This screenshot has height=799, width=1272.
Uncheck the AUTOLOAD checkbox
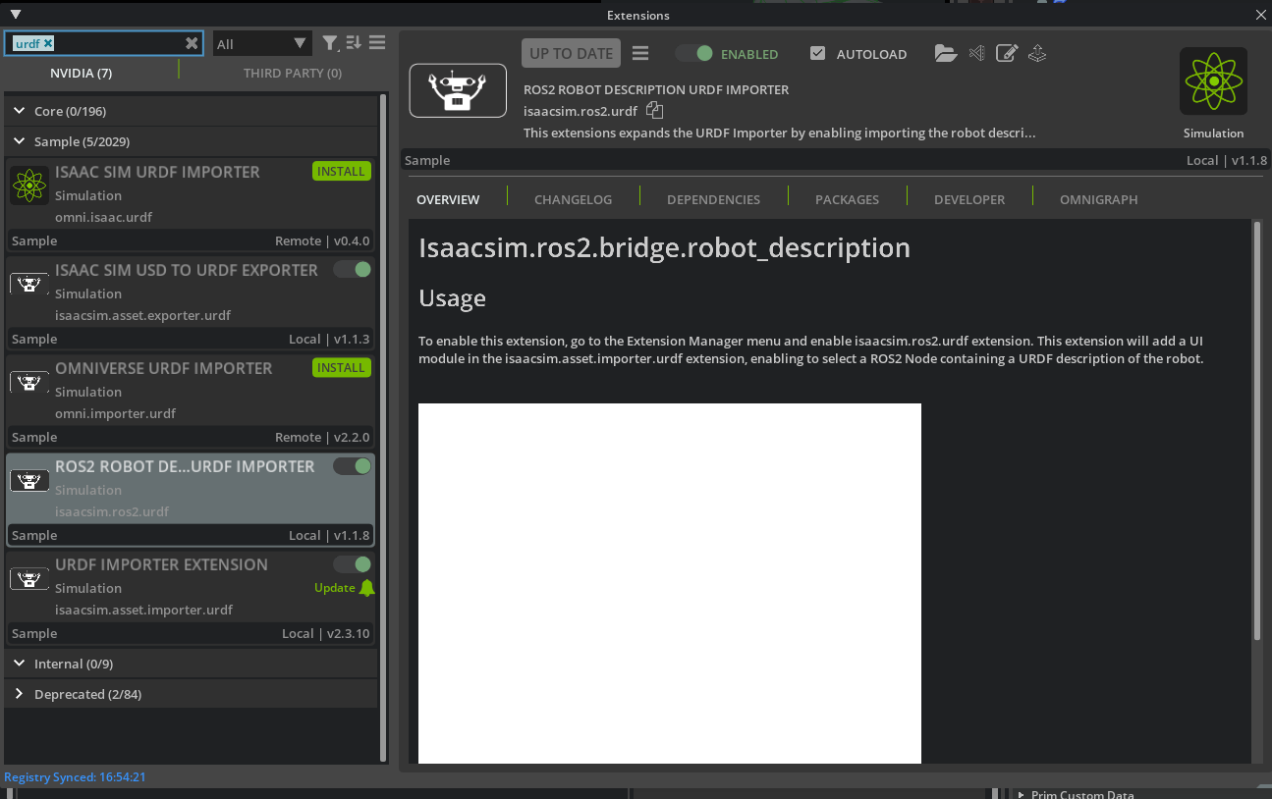point(817,54)
